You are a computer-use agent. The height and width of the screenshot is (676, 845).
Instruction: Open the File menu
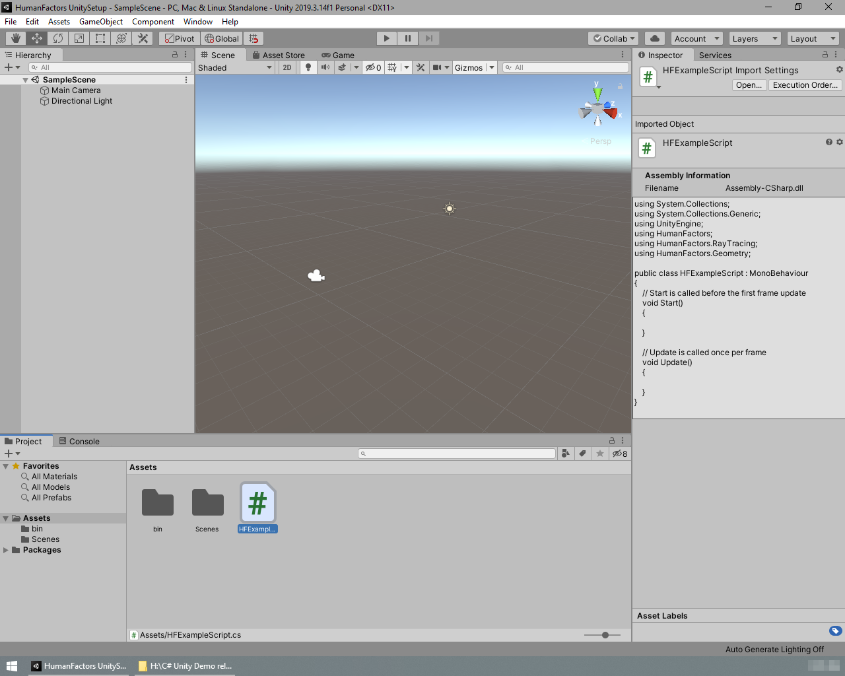(11, 22)
